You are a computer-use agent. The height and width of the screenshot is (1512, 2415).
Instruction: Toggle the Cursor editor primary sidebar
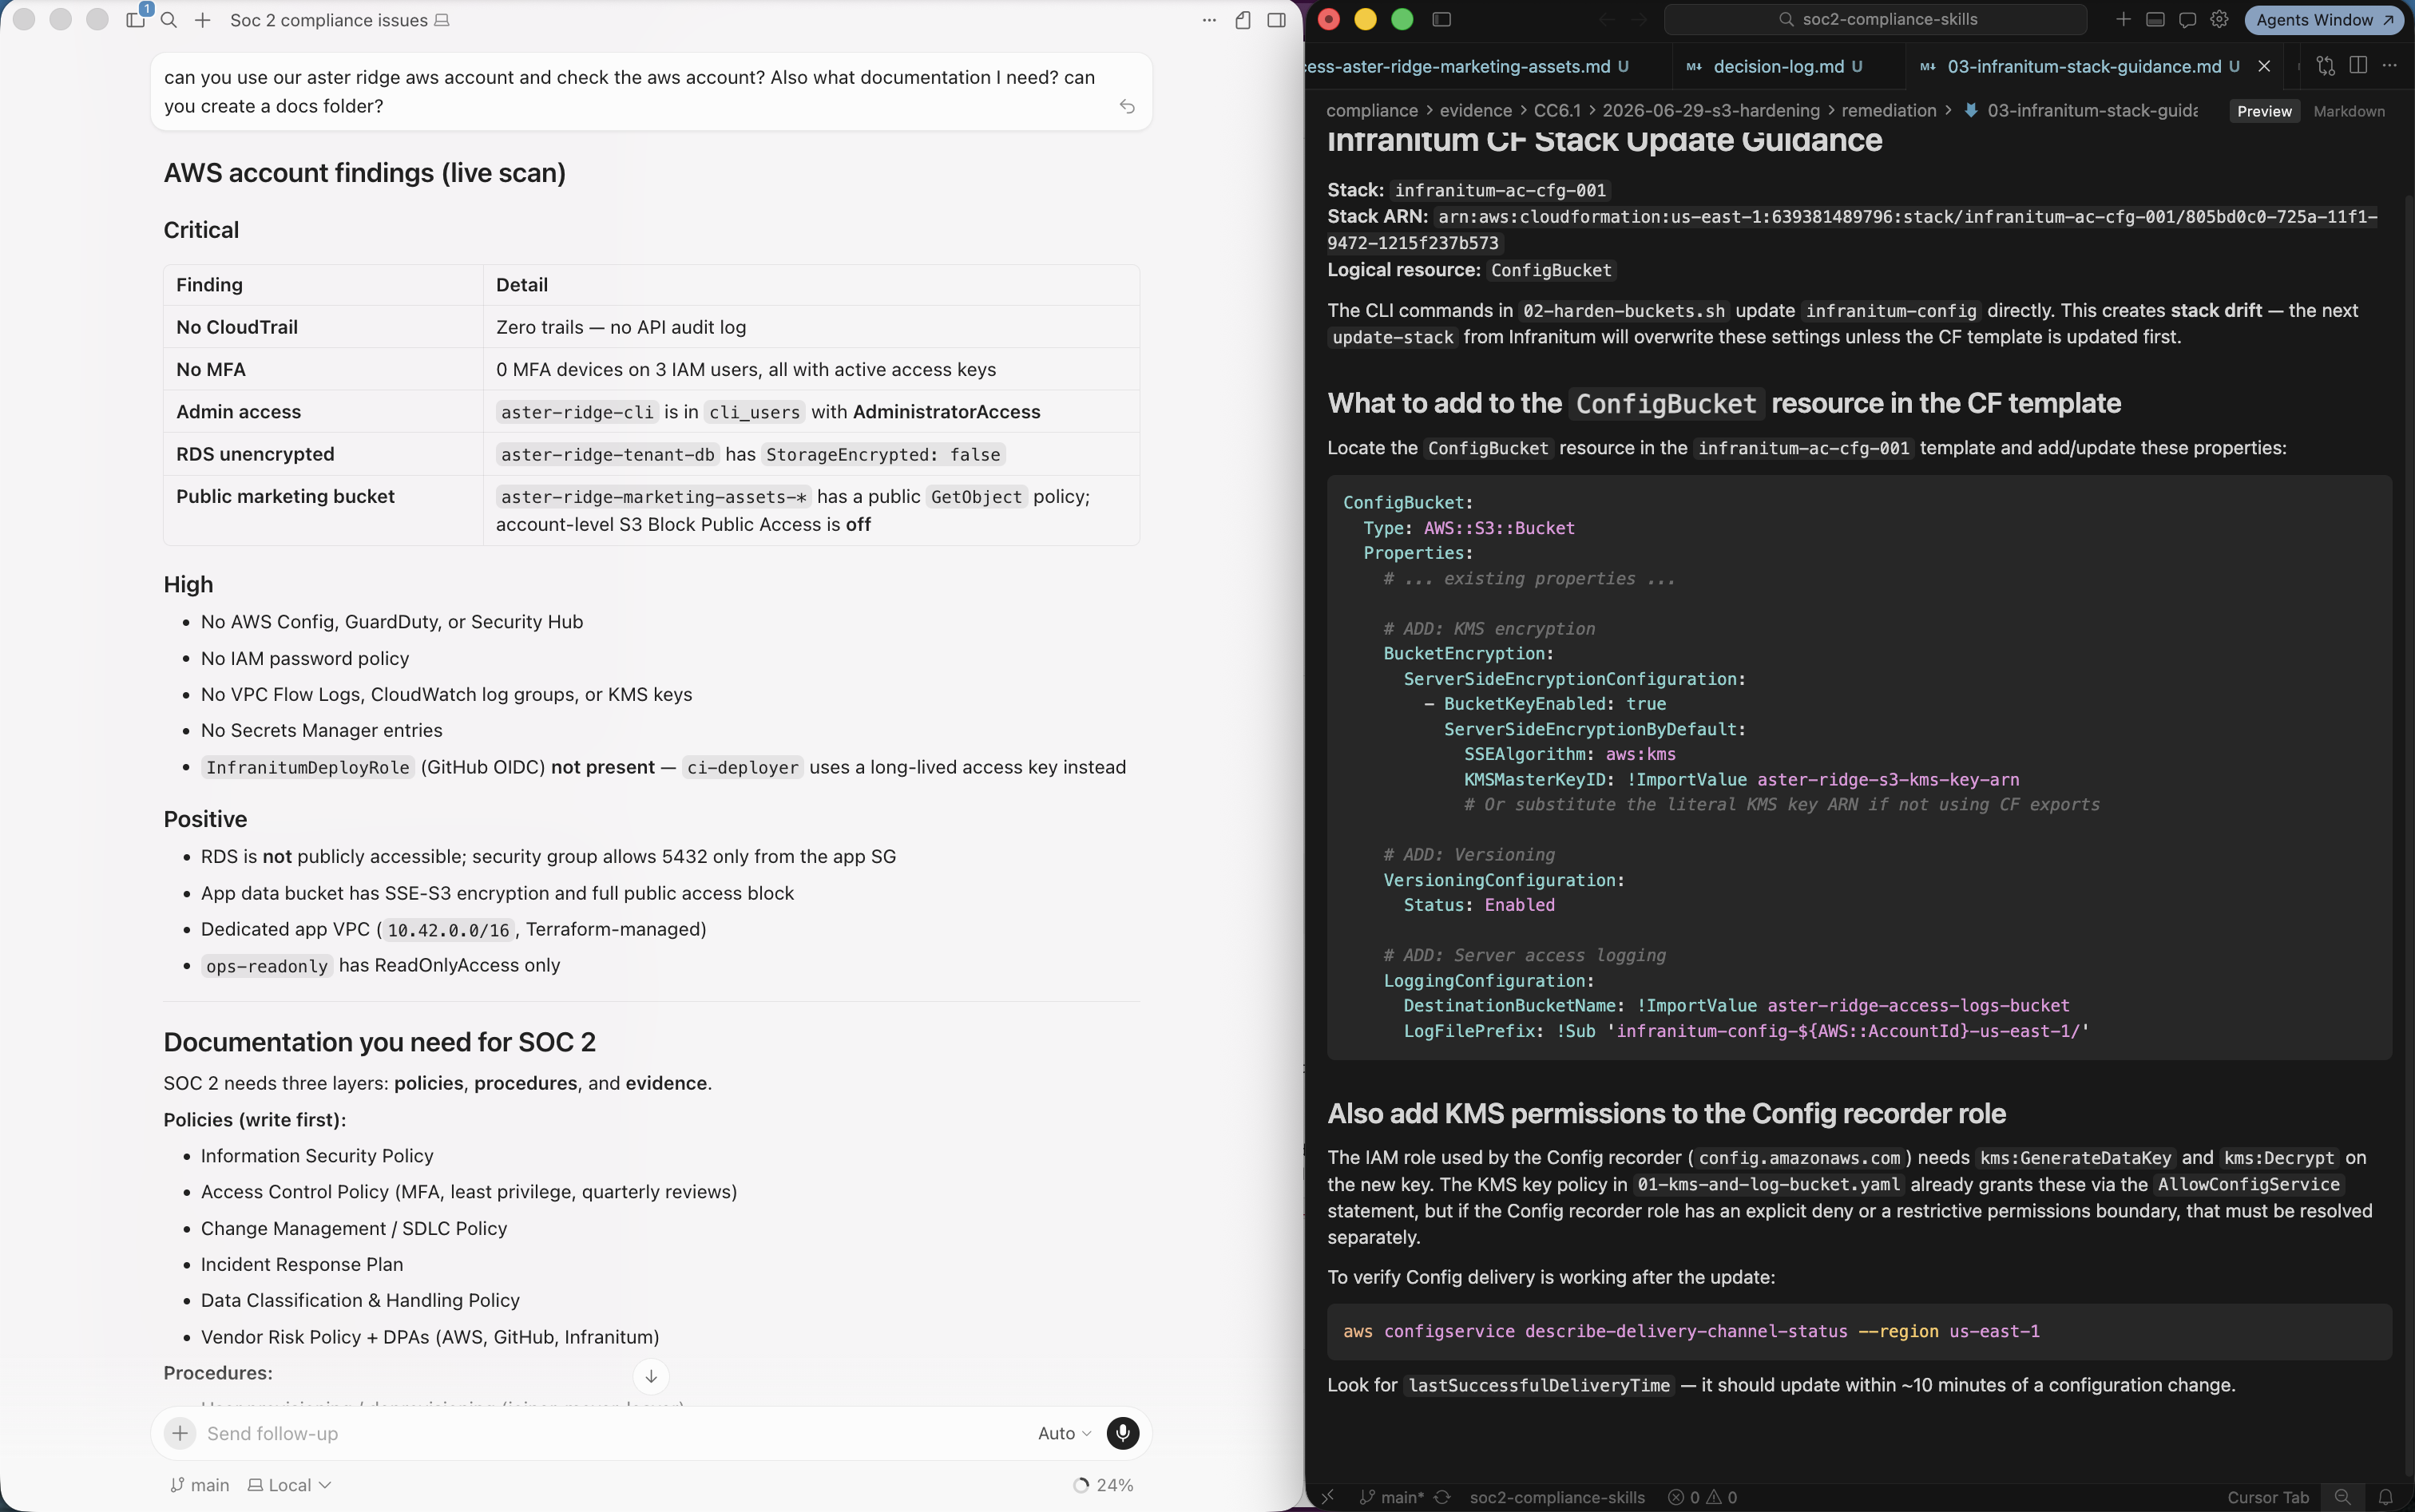[x=1441, y=19]
